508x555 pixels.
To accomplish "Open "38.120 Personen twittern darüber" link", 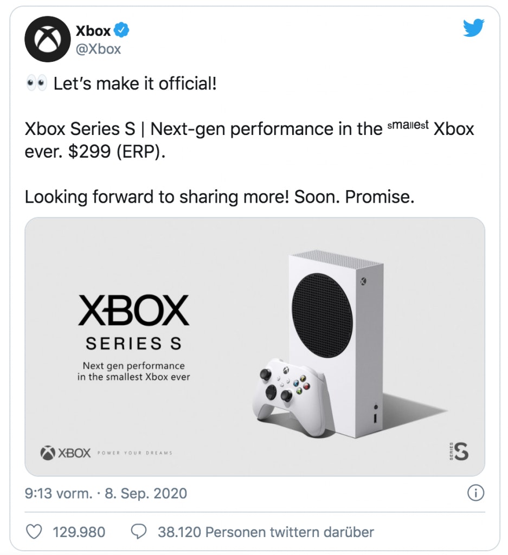I will pyautogui.click(x=266, y=532).
